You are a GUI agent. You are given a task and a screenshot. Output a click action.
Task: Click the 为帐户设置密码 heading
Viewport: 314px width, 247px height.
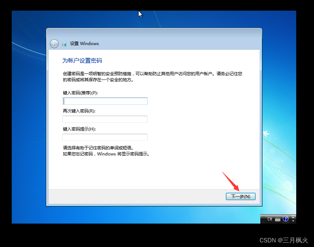[x=82, y=61]
